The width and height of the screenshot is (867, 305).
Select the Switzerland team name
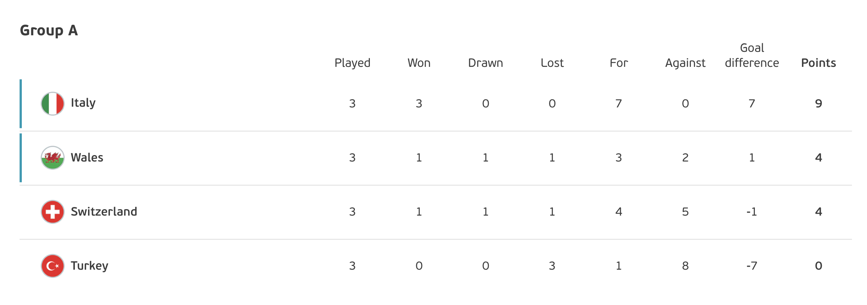point(104,211)
